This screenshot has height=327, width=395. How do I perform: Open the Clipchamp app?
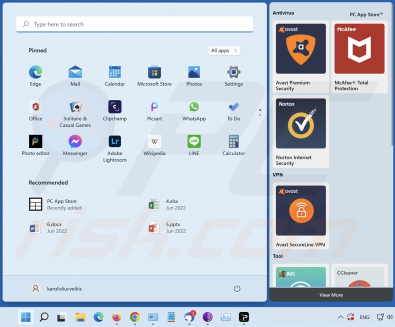click(114, 110)
